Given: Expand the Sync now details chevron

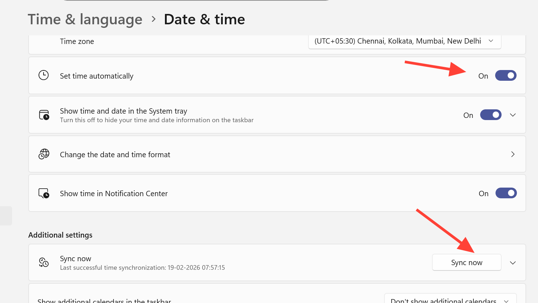Looking at the screenshot, I should [513, 263].
